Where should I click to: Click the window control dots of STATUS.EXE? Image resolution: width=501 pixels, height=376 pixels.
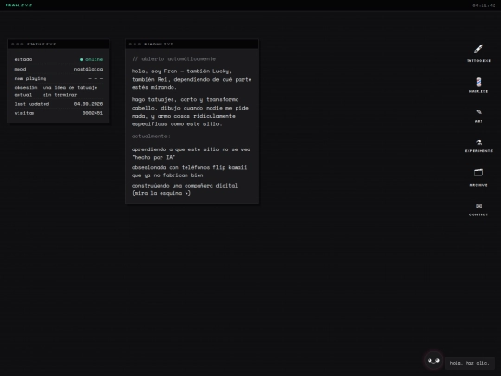(x=18, y=45)
